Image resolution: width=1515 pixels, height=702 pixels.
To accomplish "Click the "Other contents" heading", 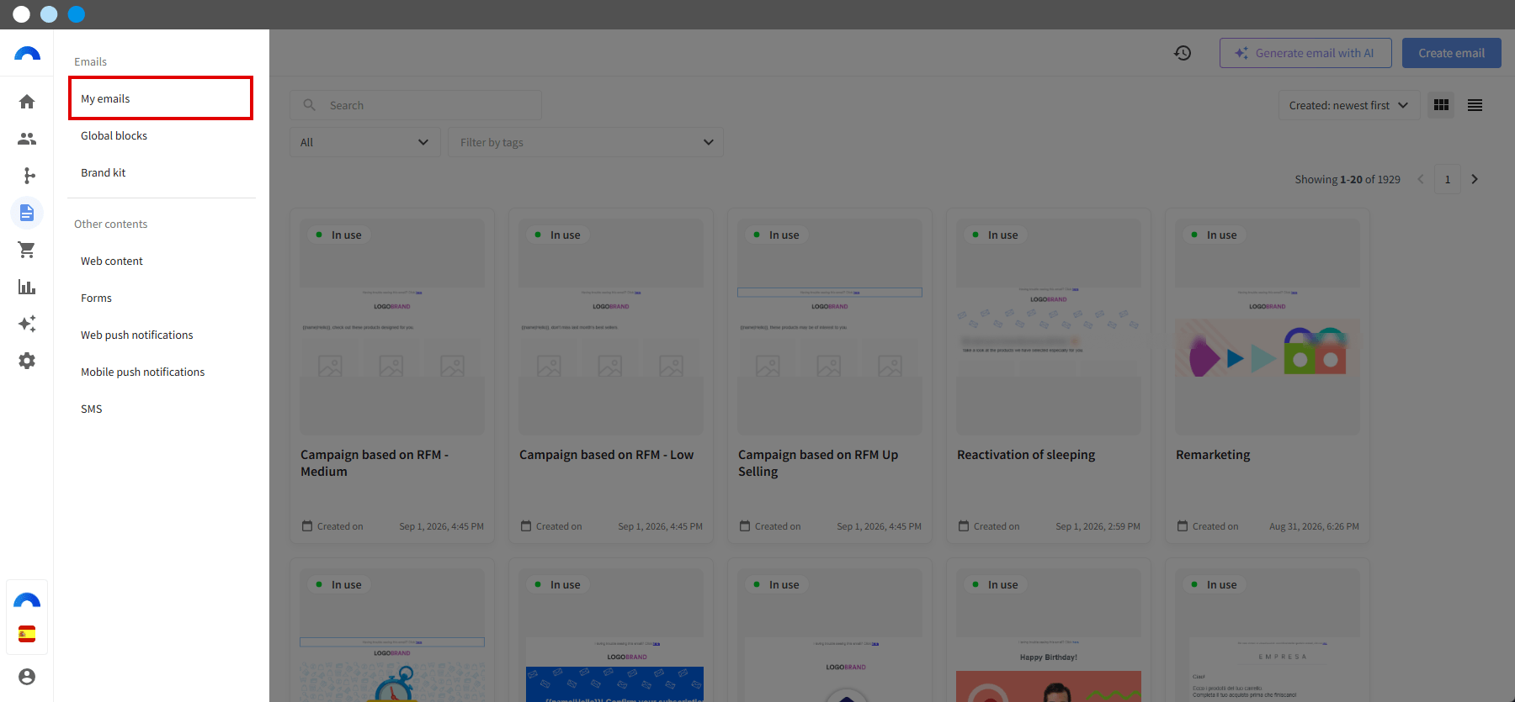I will pyautogui.click(x=110, y=224).
